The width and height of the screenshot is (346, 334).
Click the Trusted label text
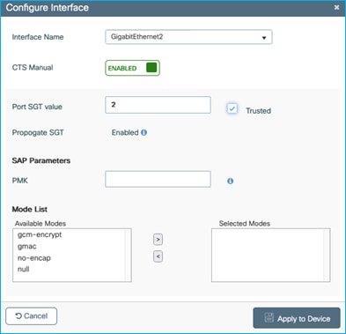pyautogui.click(x=258, y=111)
